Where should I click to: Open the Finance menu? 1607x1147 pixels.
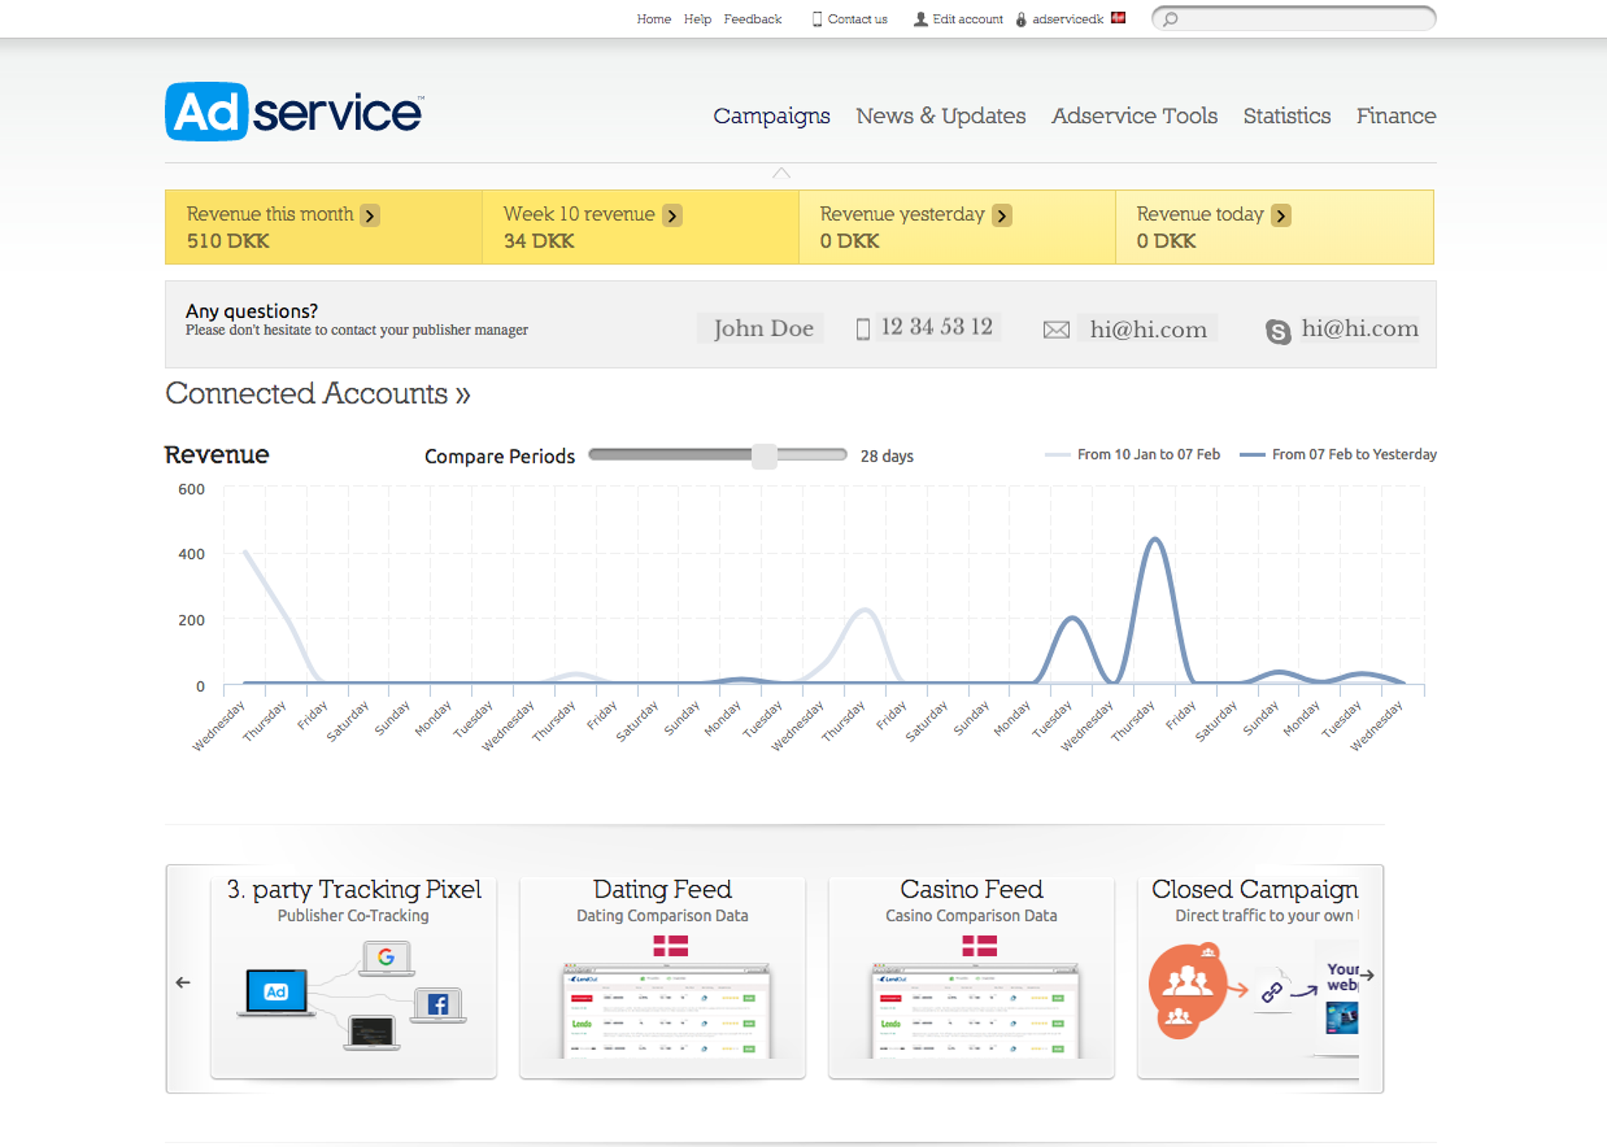click(1396, 115)
